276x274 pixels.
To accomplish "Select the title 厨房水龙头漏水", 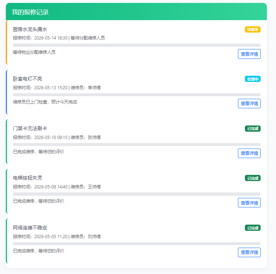I will tap(30, 29).
